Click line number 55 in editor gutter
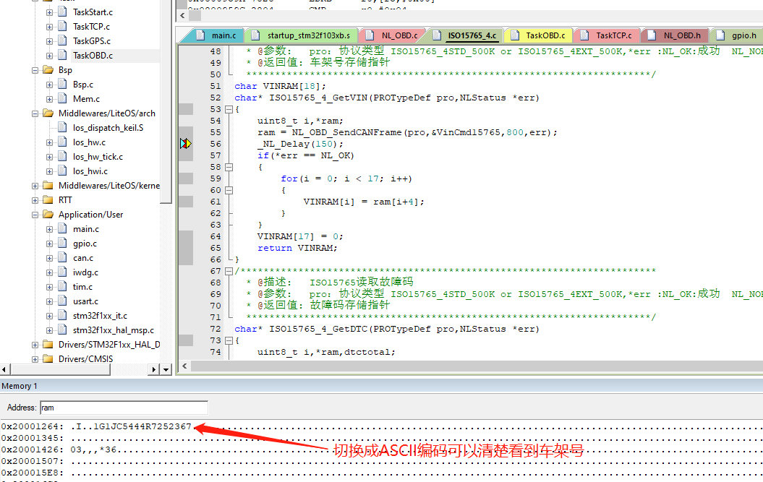The width and height of the screenshot is (763, 482). pyautogui.click(x=216, y=132)
